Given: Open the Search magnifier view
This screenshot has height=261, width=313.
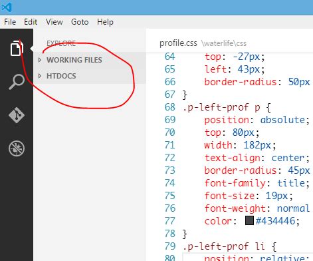Looking at the screenshot, I should coord(17,81).
